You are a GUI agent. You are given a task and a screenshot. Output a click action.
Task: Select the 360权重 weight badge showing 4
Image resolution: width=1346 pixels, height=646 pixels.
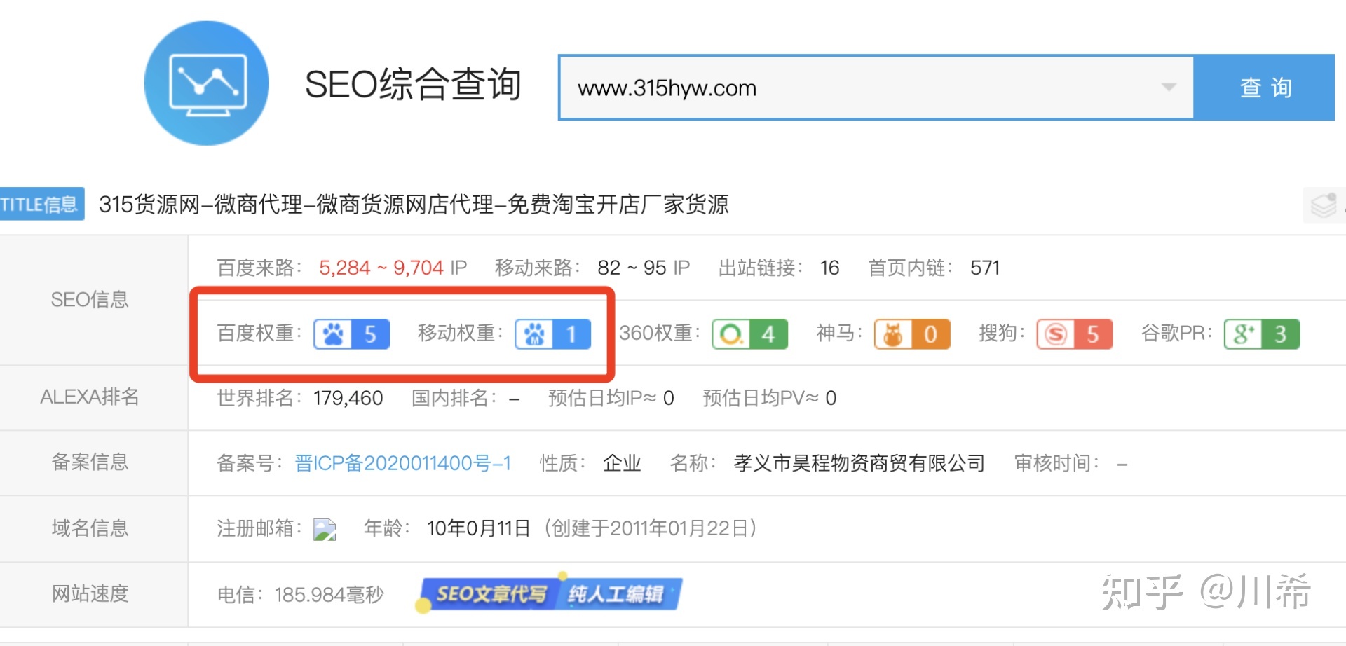click(749, 334)
